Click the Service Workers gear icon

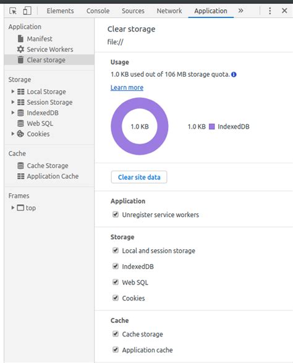20,49
